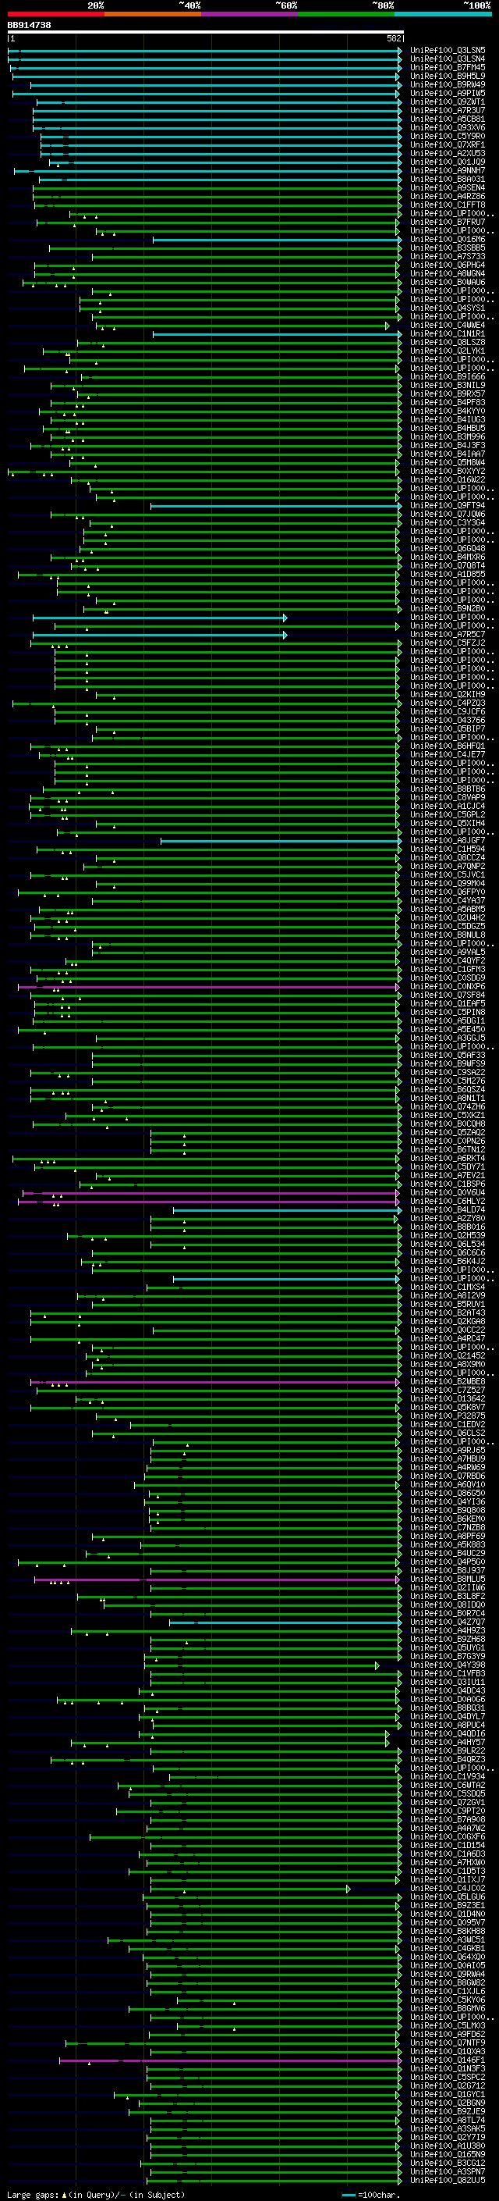Viewport: 499px width, 2201px height.
Task: Click the purple alignment bar for UniRef100_Q0V6U4
Action: click(x=211, y=1193)
